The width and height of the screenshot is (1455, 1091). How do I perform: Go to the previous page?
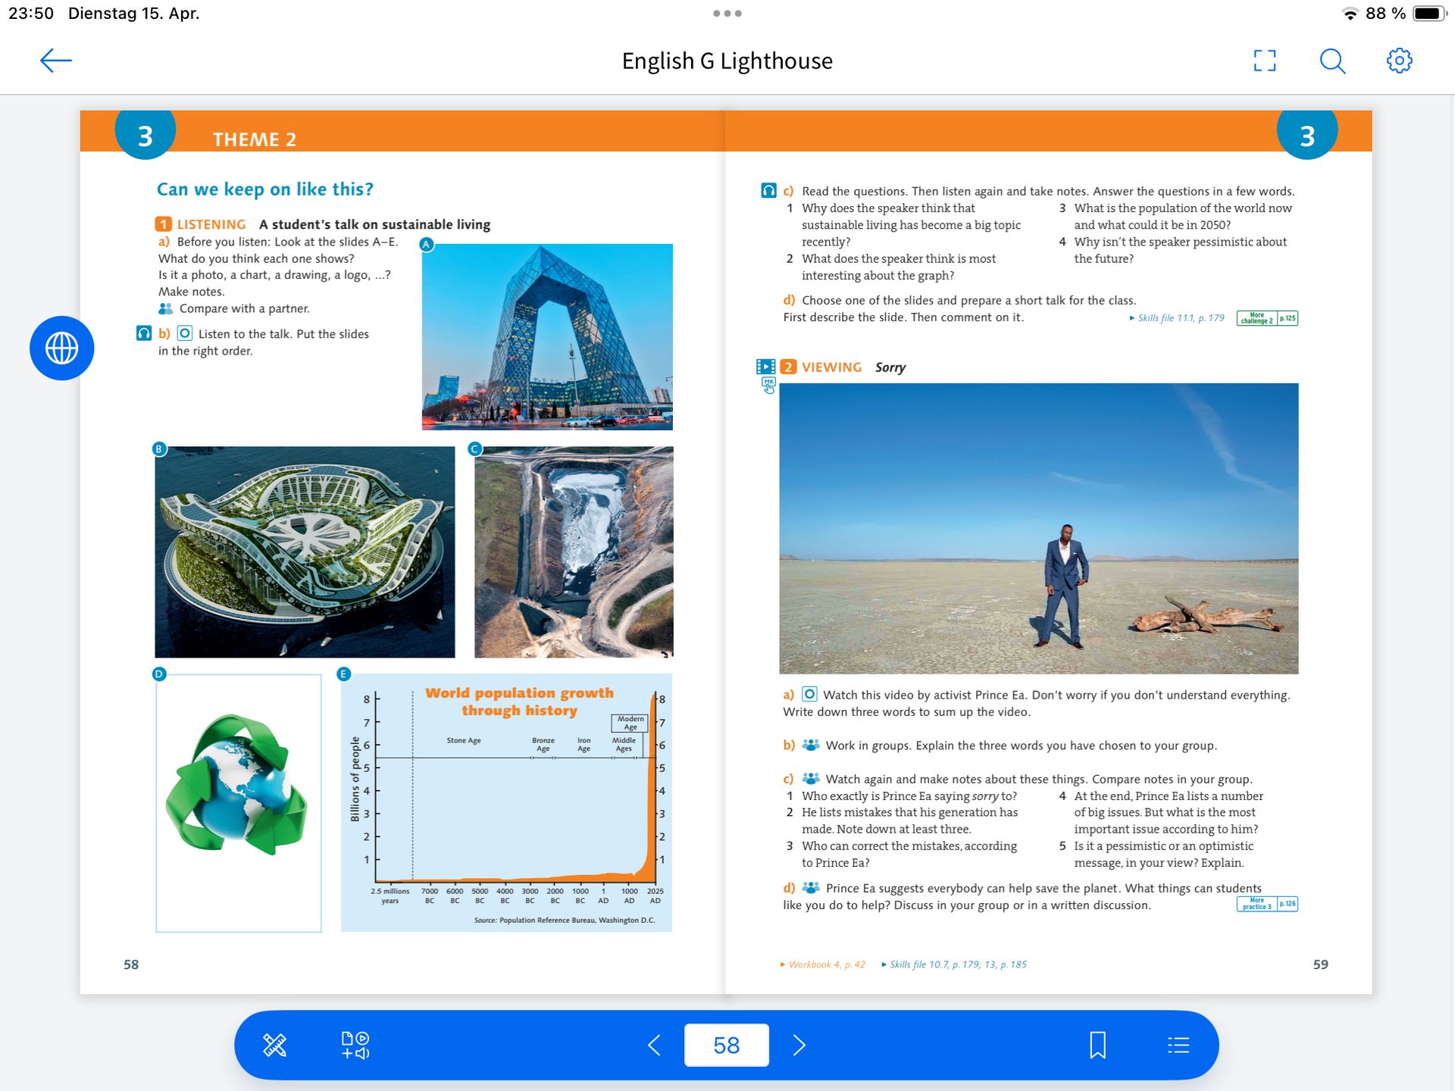655,1046
